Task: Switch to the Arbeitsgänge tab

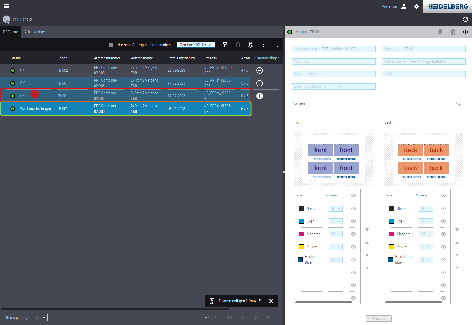Action: click(x=35, y=32)
